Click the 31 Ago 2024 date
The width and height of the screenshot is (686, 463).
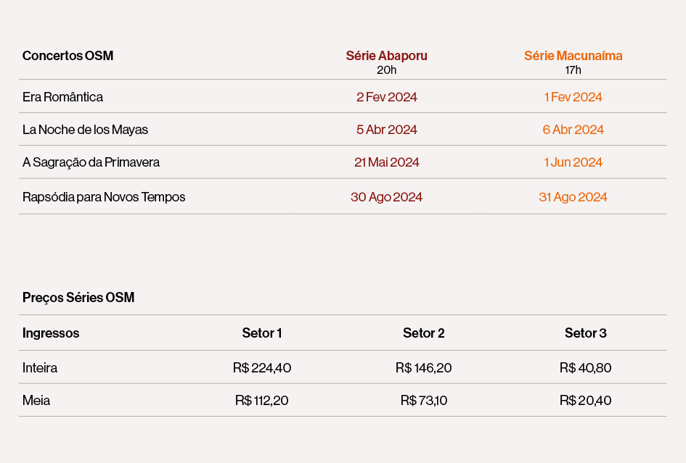pos(573,197)
